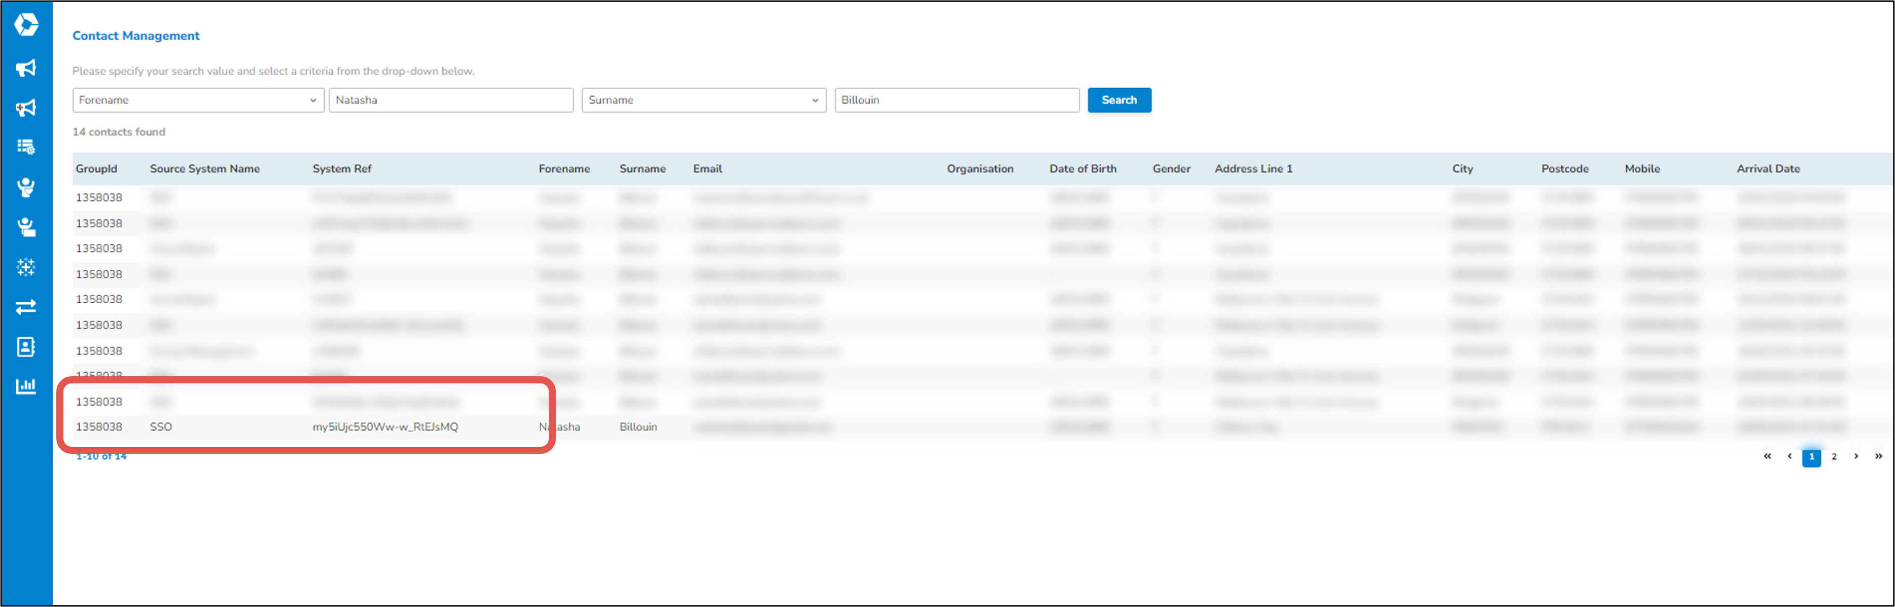Screen dimensions: 1895x607
Task: Select the highlighted page 1 tab
Action: click(x=1811, y=456)
